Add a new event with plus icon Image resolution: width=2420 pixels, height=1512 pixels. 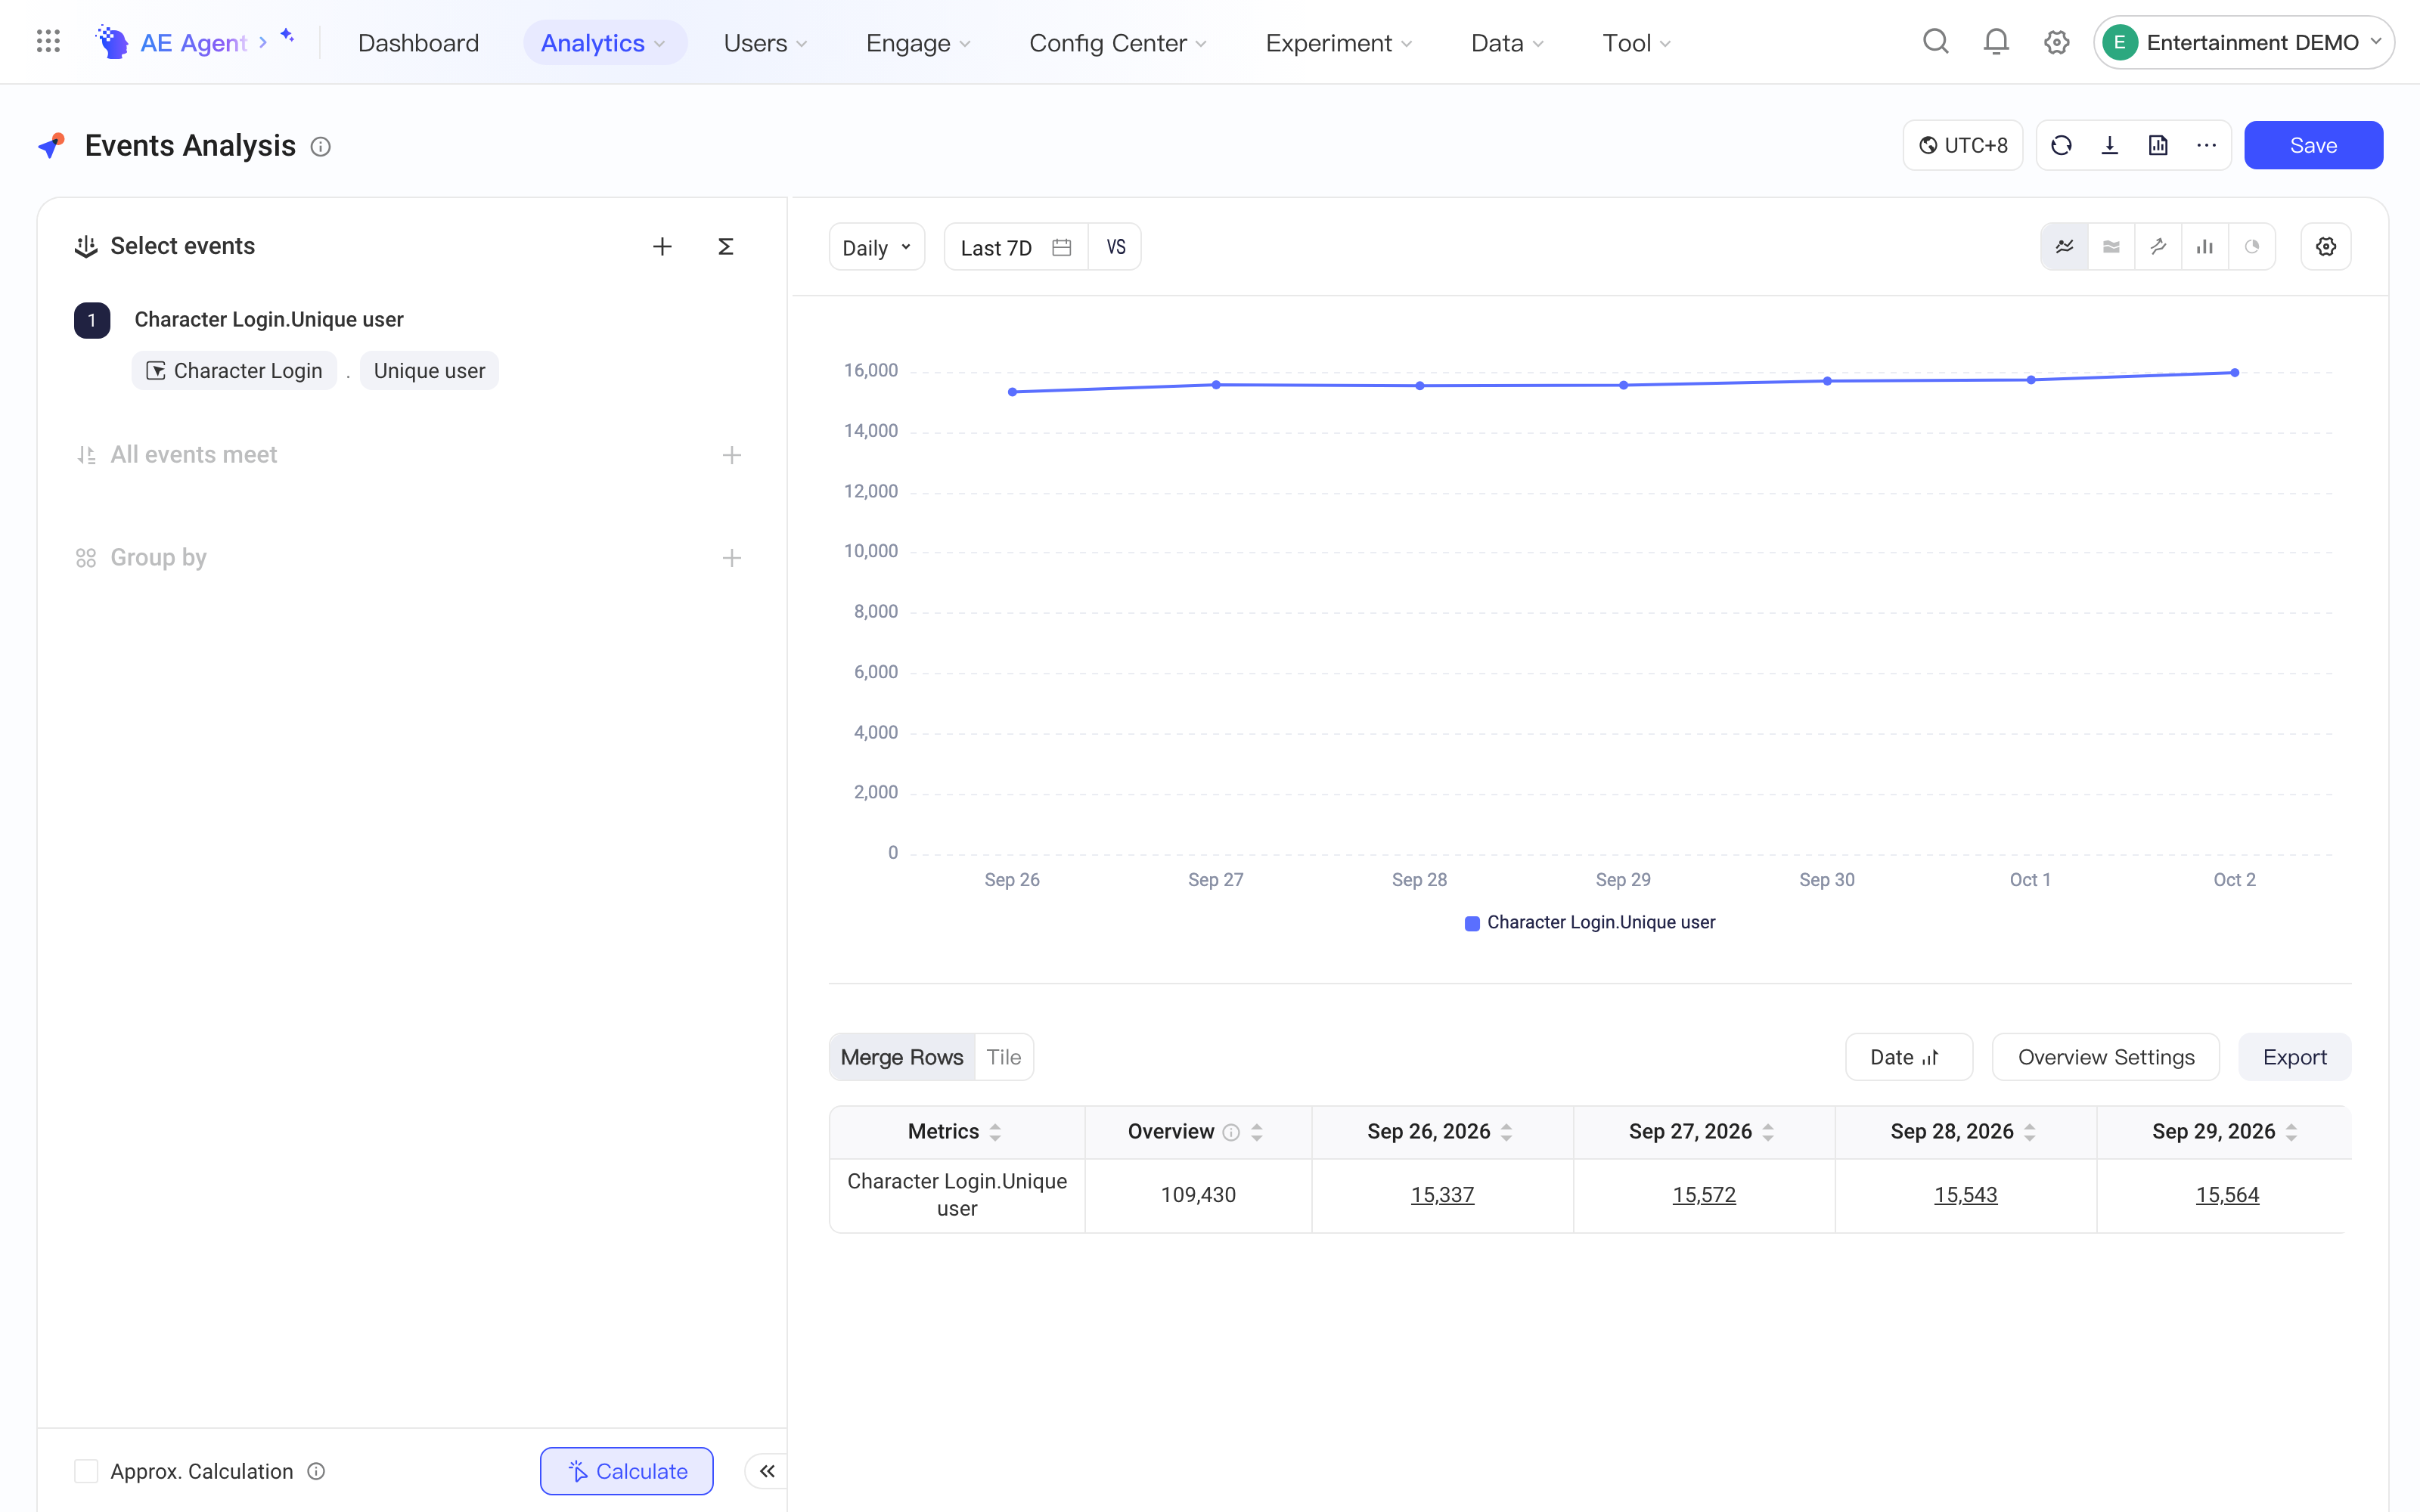662,247
